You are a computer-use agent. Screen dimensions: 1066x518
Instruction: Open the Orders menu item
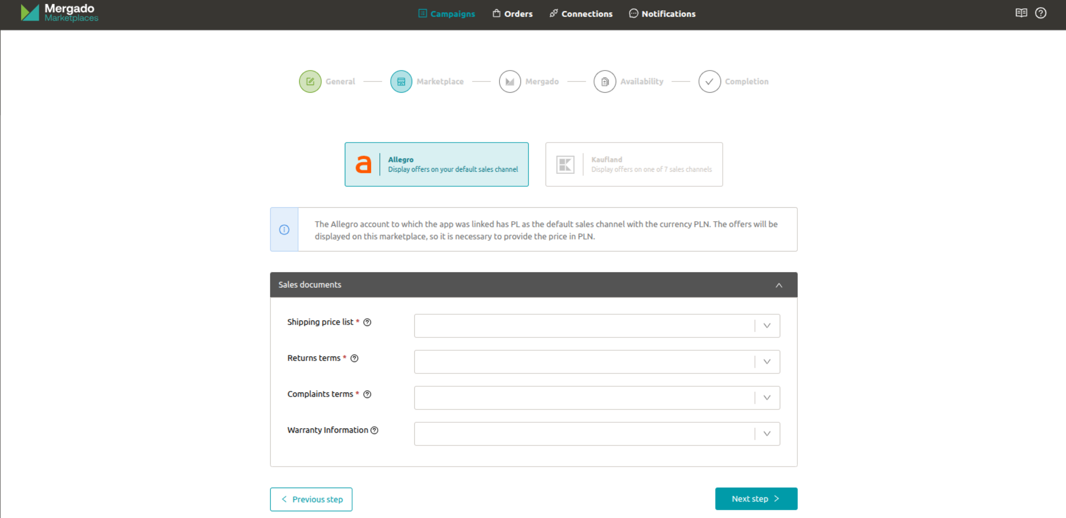(x=512, y=14)
